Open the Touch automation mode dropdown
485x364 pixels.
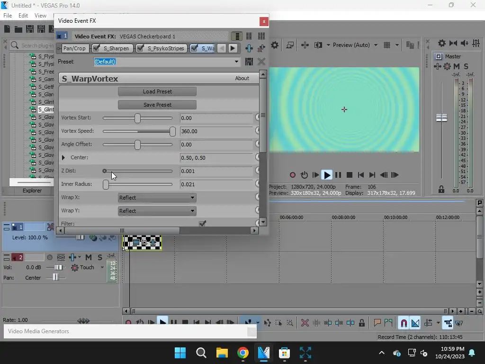(102, 267)
